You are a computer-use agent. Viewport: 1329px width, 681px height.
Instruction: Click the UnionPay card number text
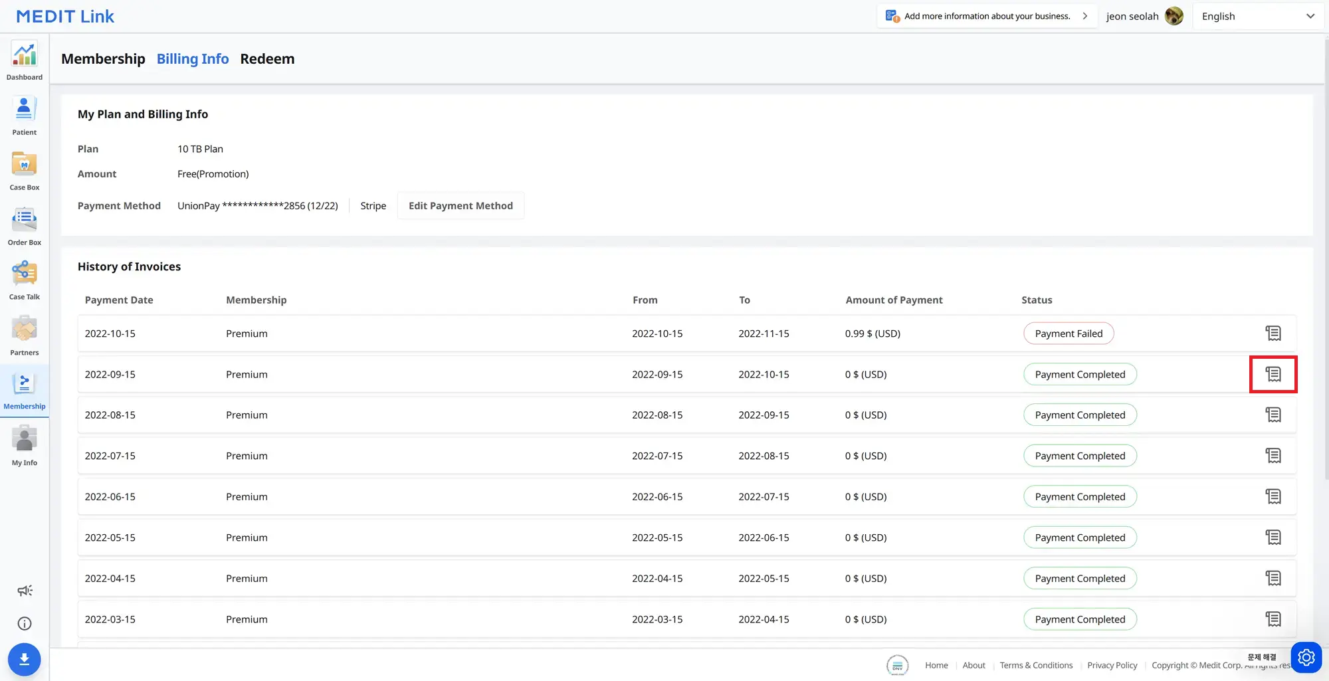tap(258, 206)
